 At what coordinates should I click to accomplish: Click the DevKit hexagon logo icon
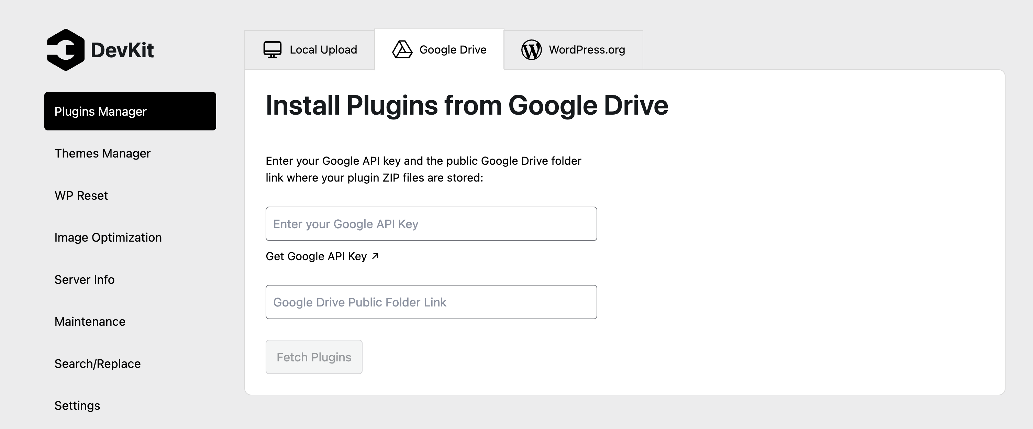coord(66,50)
